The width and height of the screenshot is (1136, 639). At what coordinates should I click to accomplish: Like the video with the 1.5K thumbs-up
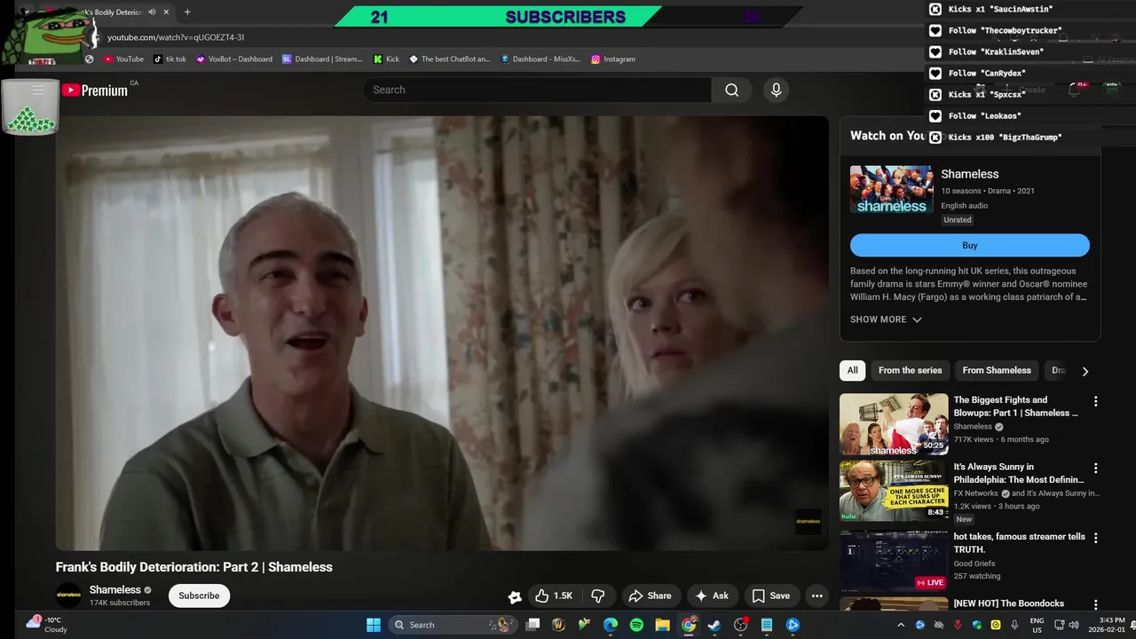pos(553,596)
